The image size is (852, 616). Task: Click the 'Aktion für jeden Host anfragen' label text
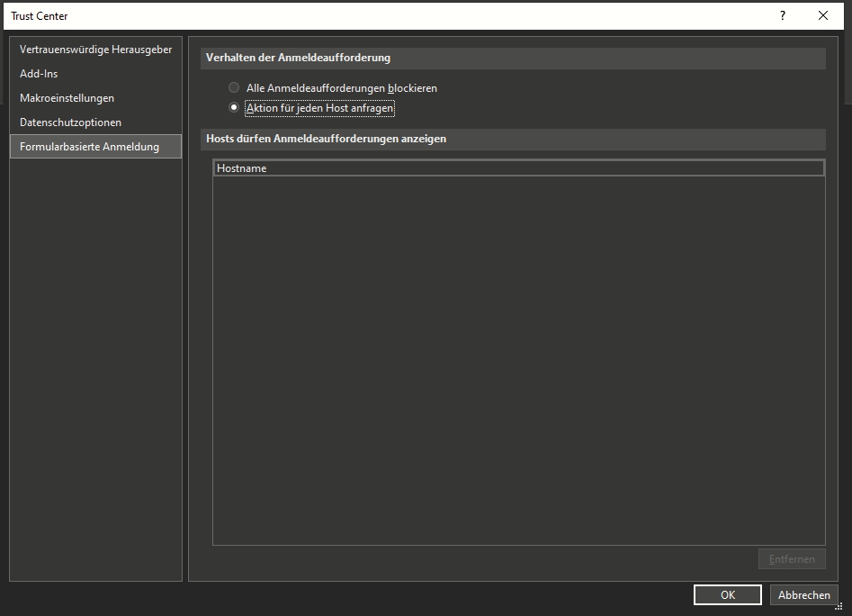319,108
